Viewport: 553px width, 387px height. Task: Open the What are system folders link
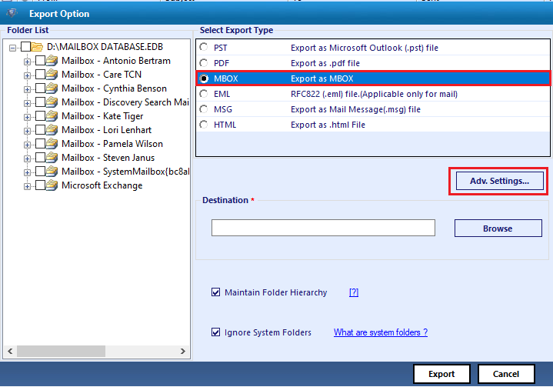point(381,332)
